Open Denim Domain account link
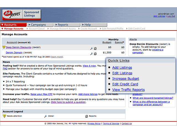177x133 pixels. pos(14,53)
